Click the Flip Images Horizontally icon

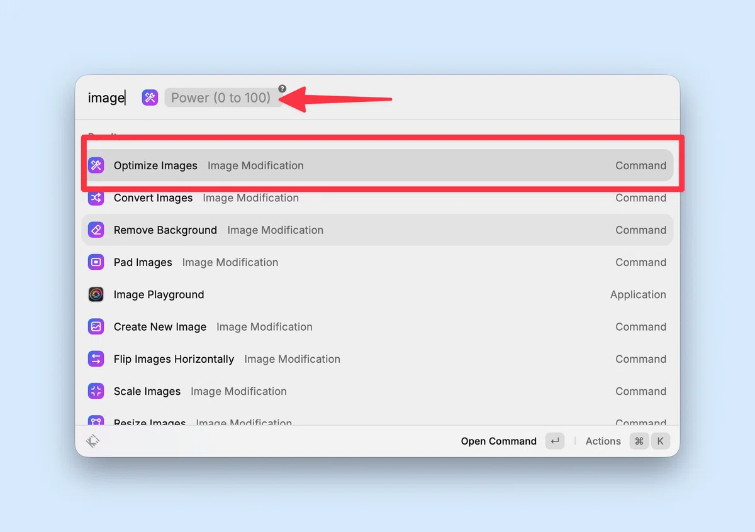coord(96,359)
